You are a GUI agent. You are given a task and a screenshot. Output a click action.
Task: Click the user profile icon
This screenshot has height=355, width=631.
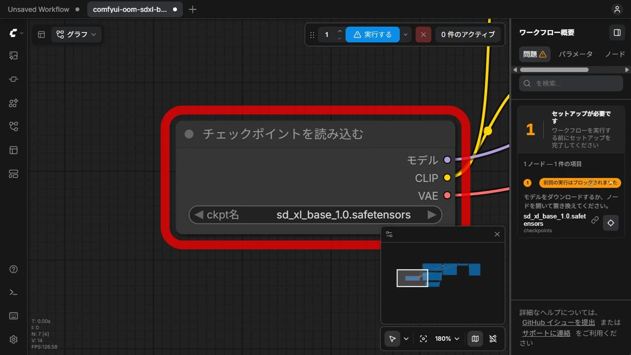coord(617,9)
